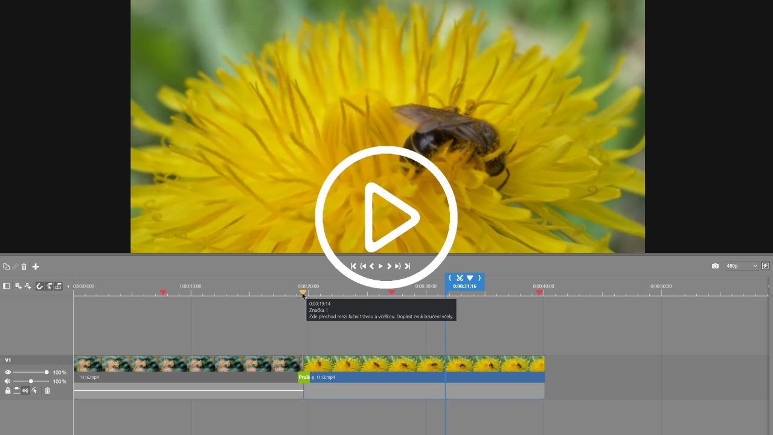The height and width of the screenshot is (435, 773).
Task: Duplicate the selected clip with the copy icon
Action: [x=7, y=266]
